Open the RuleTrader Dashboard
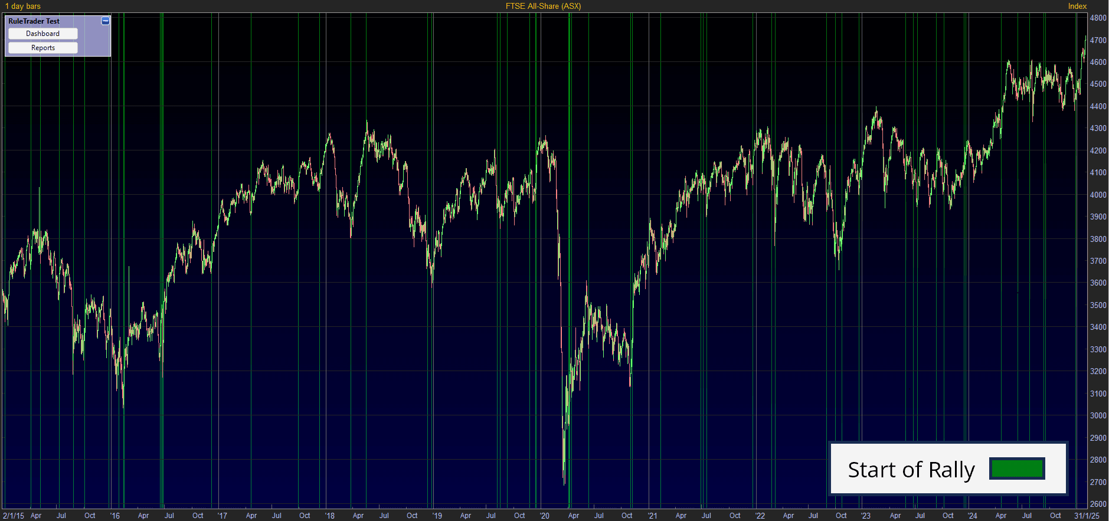Screen dimensions: 1109x521 [x=43, y=34]
